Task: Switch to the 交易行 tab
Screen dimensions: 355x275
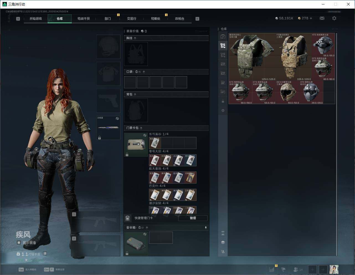Action: (132, 19)
